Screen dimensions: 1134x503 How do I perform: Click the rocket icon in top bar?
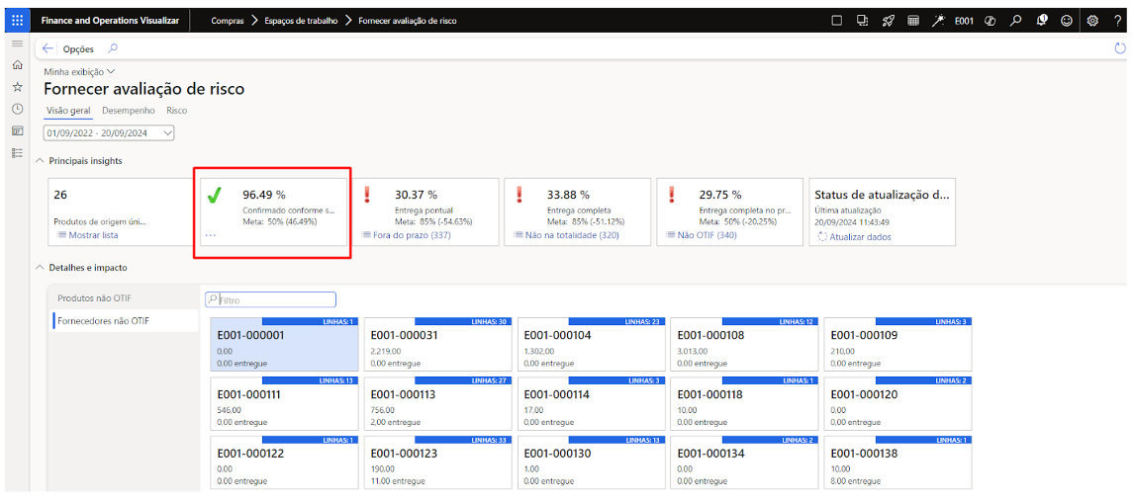click(888, 20)
